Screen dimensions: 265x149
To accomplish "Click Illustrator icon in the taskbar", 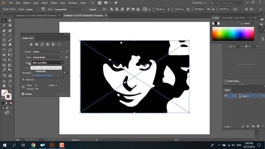I will tap(52, 145).
